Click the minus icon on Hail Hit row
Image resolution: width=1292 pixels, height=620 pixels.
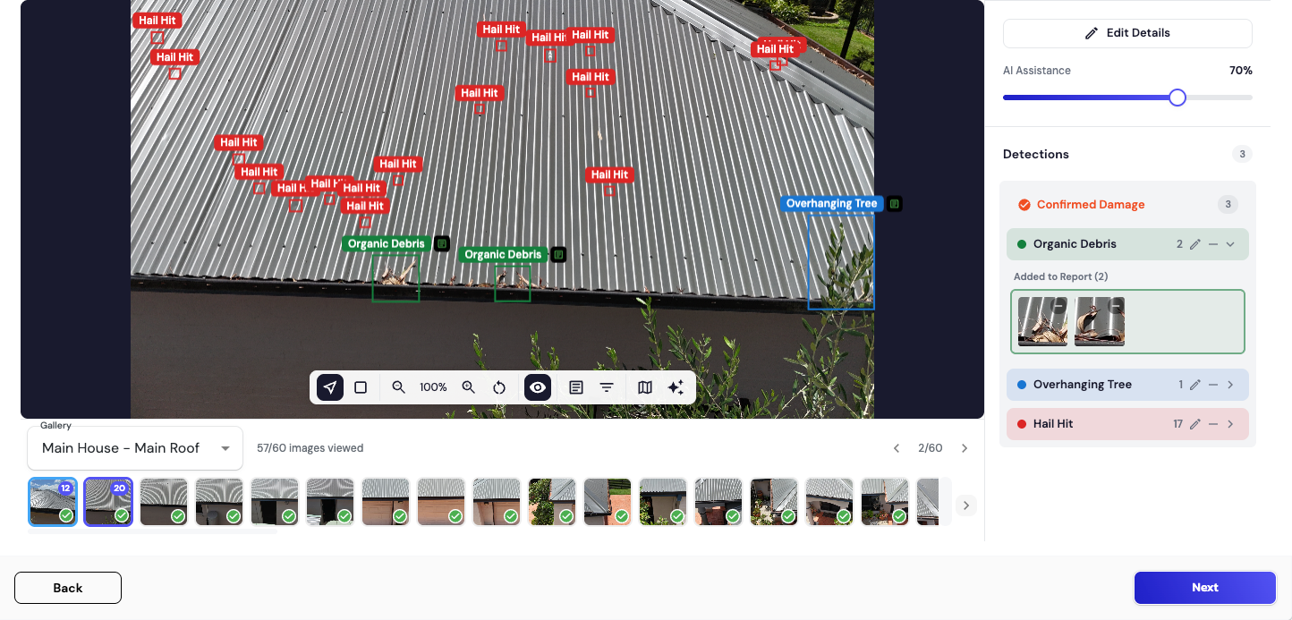pos(1213,424)
